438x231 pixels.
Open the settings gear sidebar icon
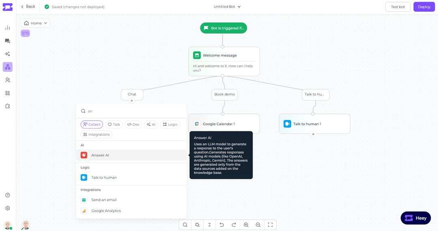8,208
